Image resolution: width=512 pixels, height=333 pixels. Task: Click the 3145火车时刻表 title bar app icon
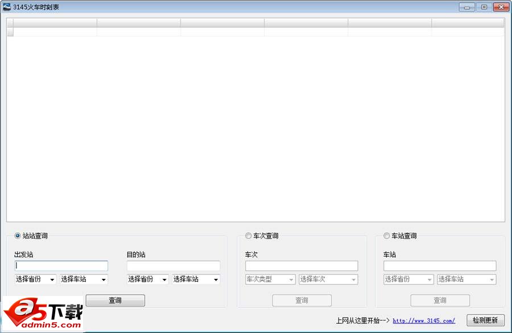(x=7, y=7)
